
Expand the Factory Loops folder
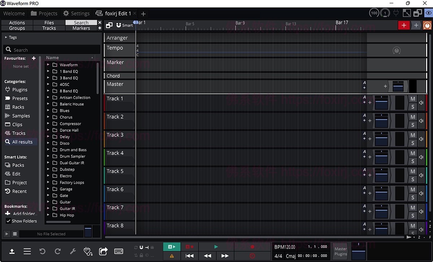(x=47, y=182)
